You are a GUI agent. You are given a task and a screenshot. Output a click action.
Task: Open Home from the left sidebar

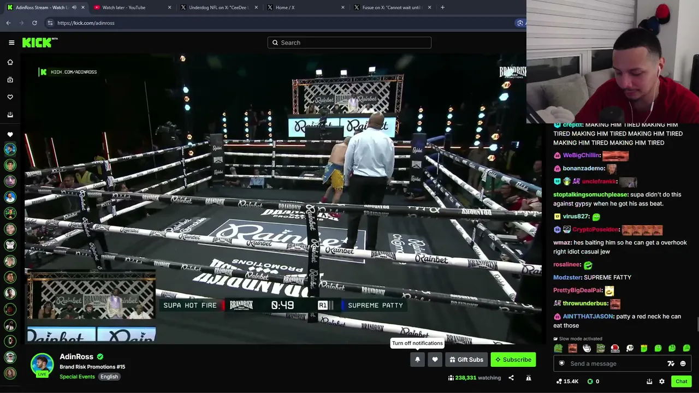tap(10, 62)
